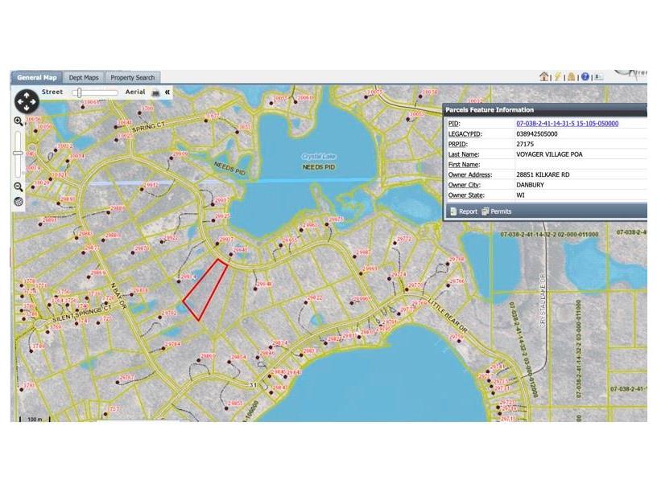Image resolution: width=657 pixels, height=492 pixels.
Task: Click the contact card icon in toolbar
Action: (x=598, y=77)
